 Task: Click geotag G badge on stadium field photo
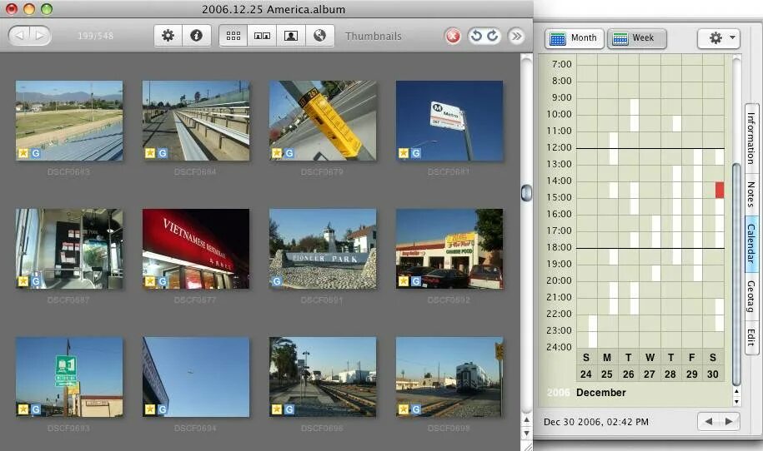click(x=36, y=153)
